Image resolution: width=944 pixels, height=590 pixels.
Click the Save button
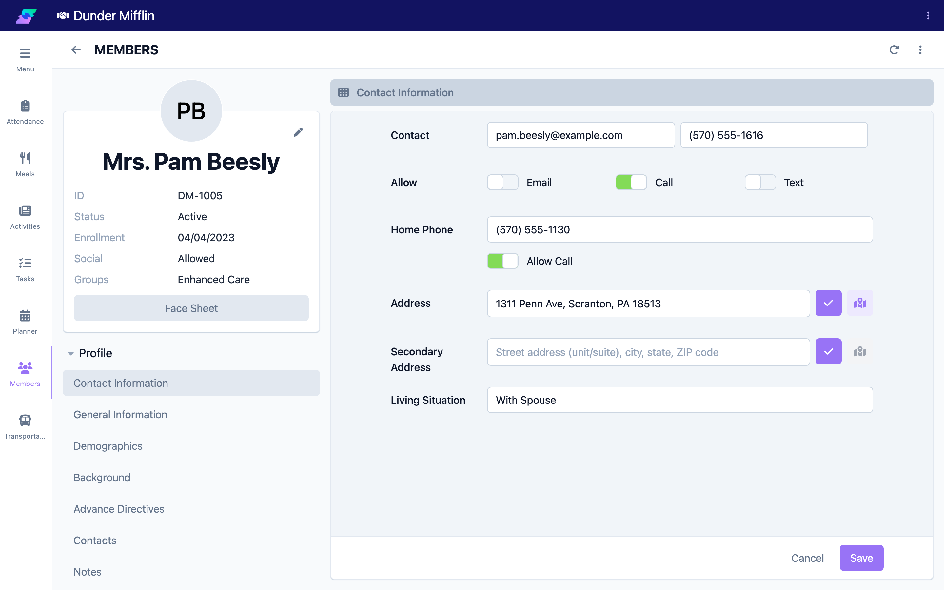click(861, 558)
